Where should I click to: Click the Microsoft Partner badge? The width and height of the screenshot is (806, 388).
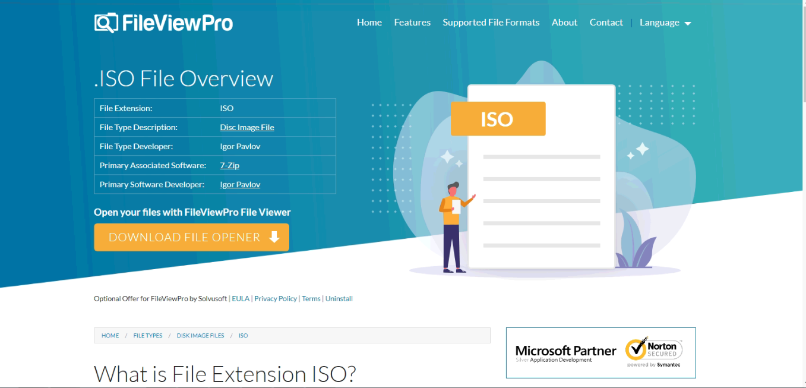(x=566, y=353)
